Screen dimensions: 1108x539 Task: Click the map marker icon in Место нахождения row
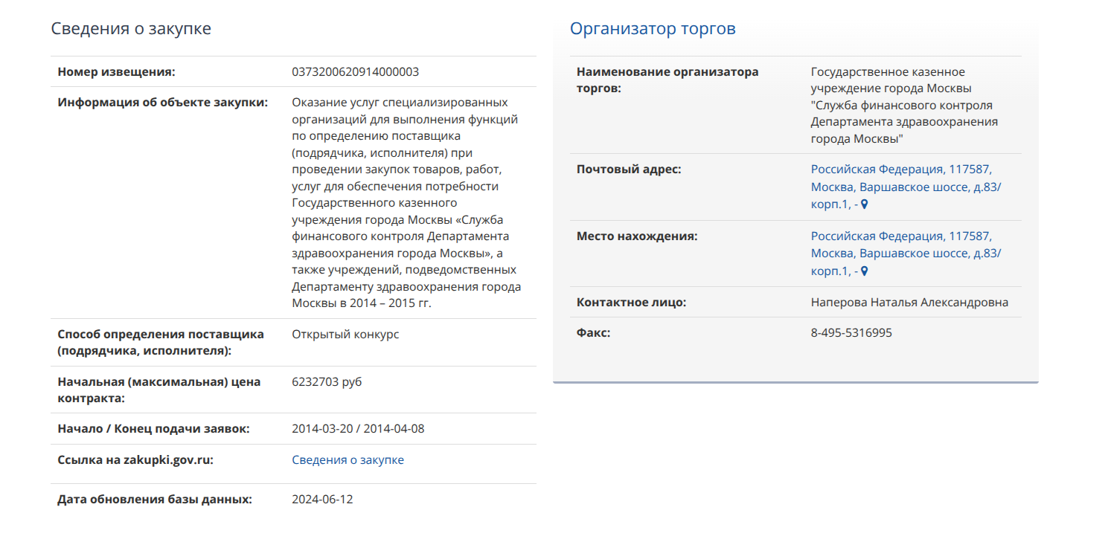pyautogui.click(x=865, y=271)
